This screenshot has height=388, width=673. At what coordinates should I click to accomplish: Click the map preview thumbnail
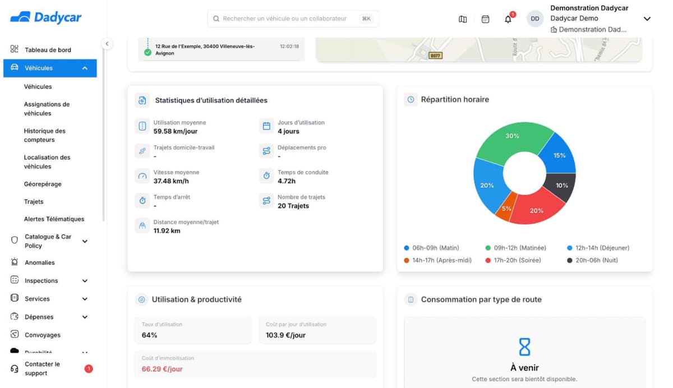point(478,49)
